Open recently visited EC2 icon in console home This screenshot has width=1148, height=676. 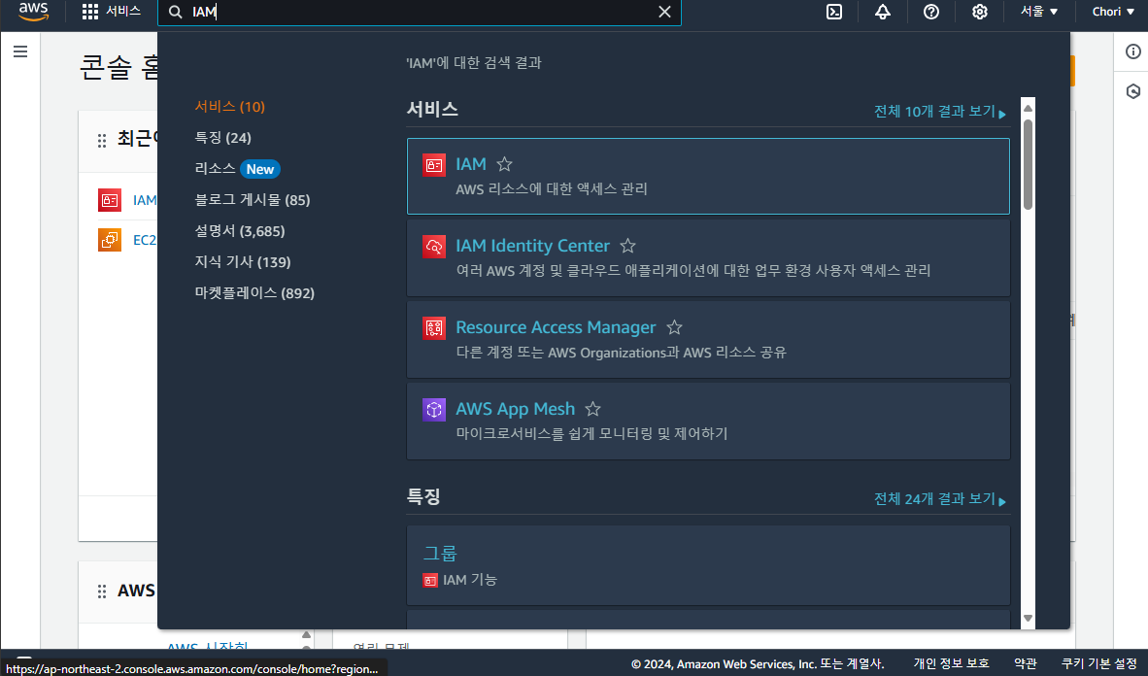click(x=110, y=240)
